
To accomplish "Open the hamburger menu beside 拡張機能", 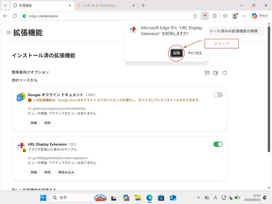I will click(x=9, y=32).
